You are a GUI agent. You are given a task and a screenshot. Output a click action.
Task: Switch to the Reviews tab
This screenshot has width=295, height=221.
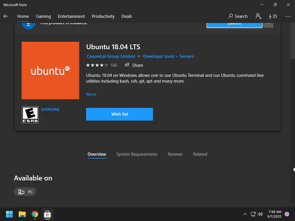click(175, 154)
